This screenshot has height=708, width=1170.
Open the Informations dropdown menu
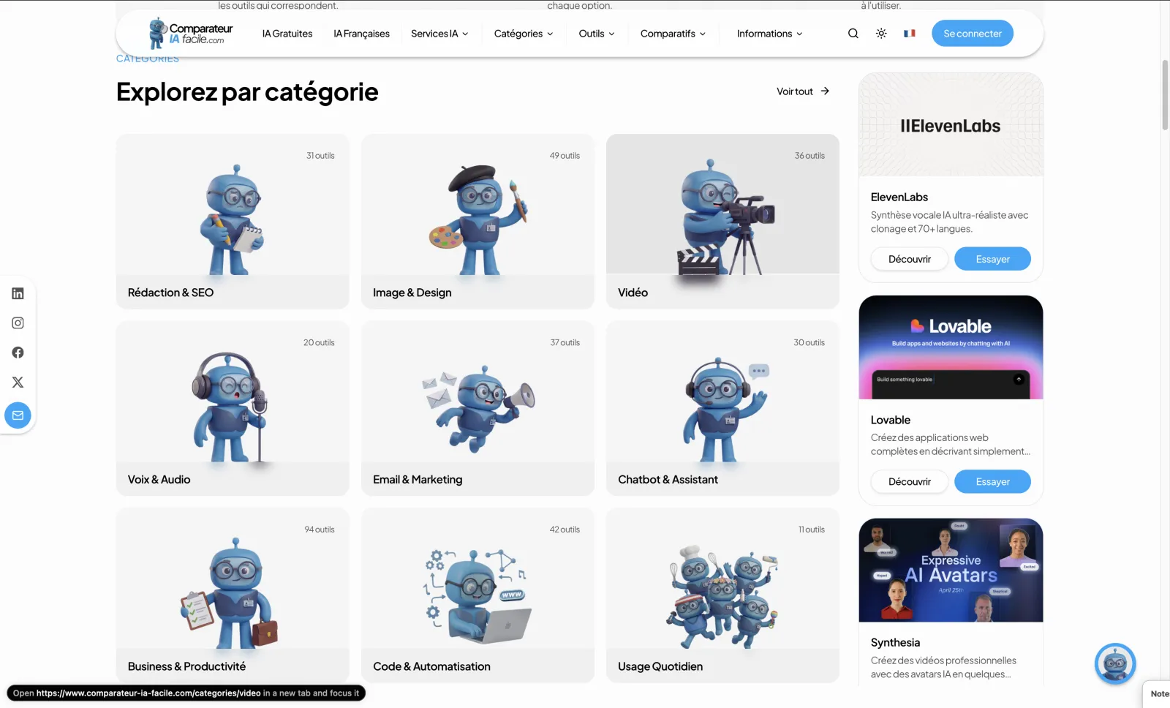769,34
